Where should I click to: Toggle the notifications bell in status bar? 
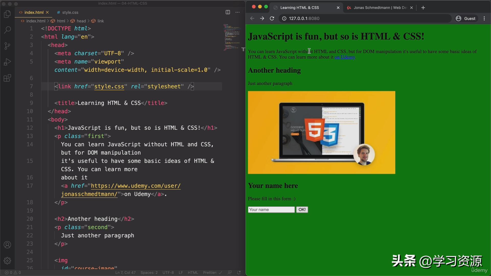(x=239, y=272)
